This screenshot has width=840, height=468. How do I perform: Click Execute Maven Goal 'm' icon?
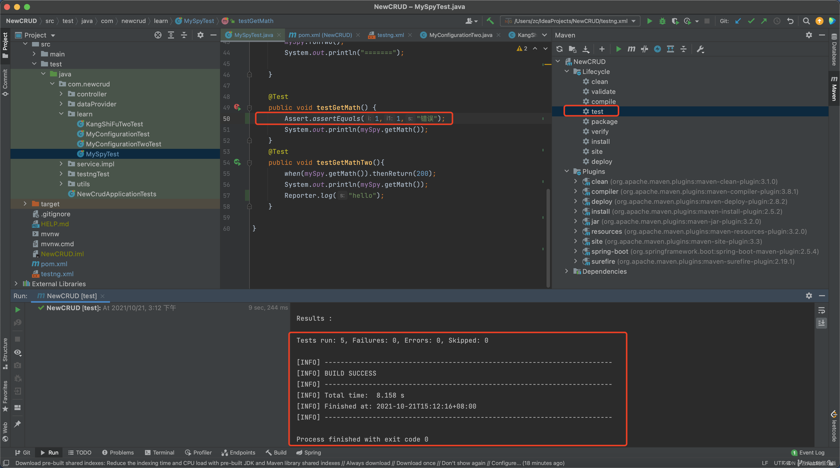point(631,49)
